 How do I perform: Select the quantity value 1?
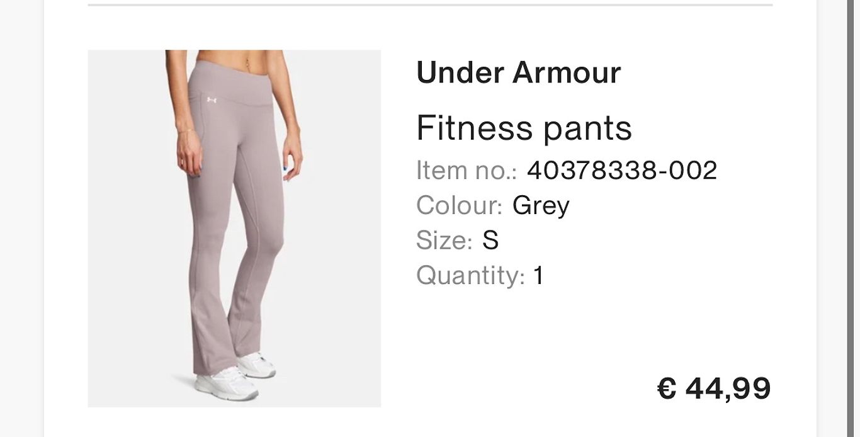(x=538, y=276)
